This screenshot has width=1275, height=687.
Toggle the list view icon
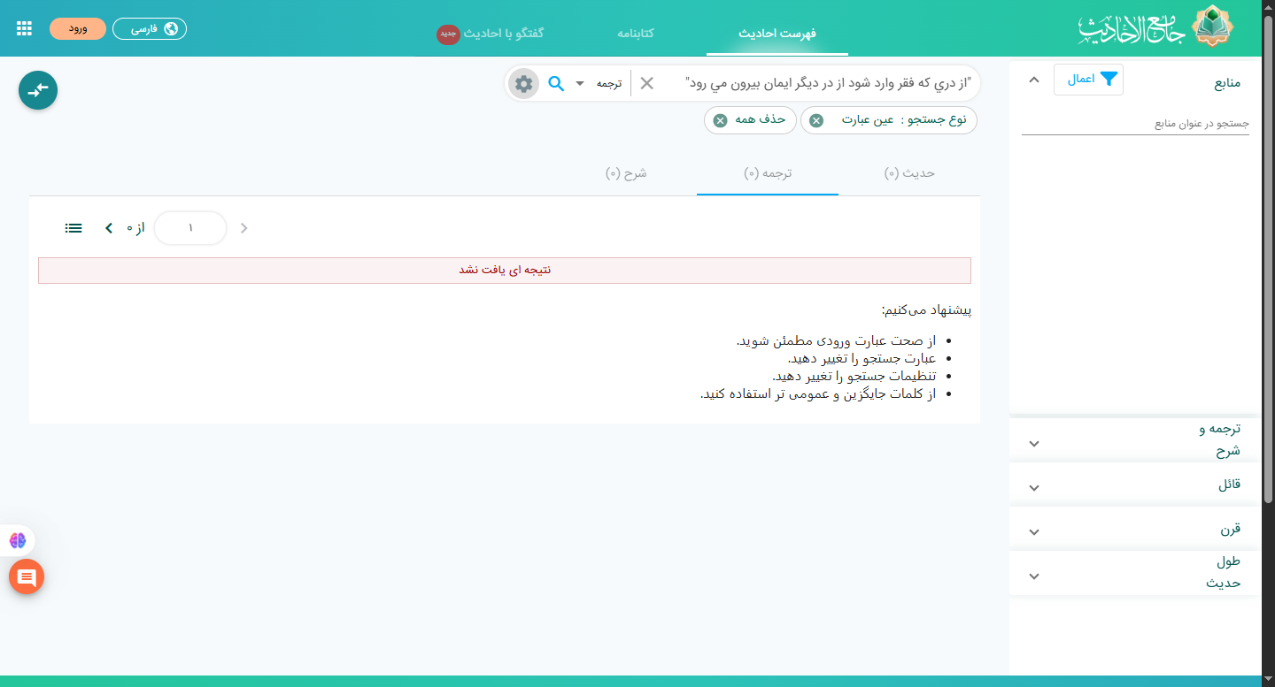pos(73,228)
